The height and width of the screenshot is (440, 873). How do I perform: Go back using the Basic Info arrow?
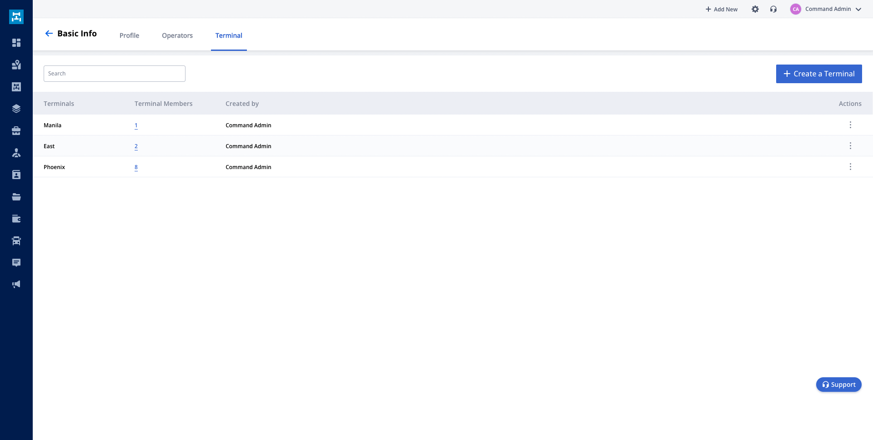[49, 33]
